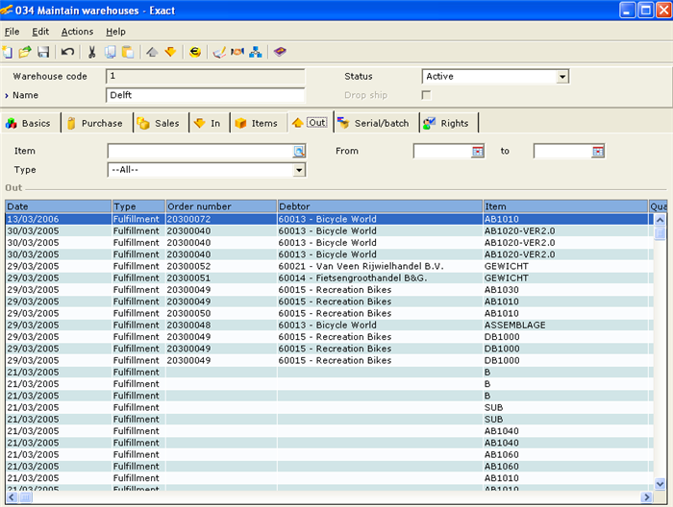Click the ASSEMBLAGE item cell

(x=565, y=326)
